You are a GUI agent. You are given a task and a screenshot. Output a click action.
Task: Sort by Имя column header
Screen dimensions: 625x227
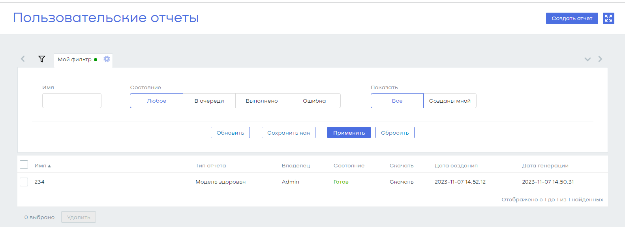(43, 166)
